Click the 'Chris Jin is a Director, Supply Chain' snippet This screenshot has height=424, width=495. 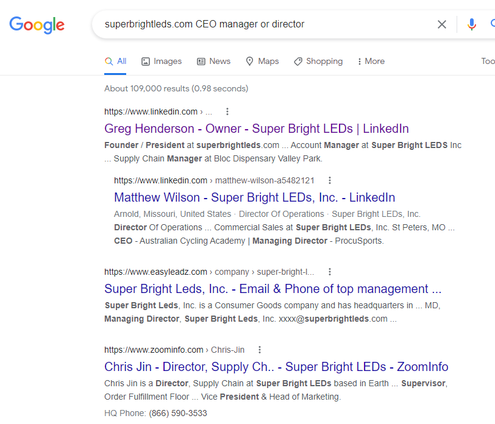[276, 390]
